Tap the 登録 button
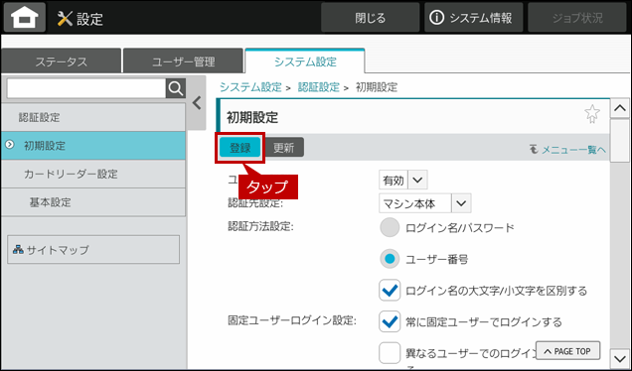The image size is (632, 371). (x=240, y=148)
